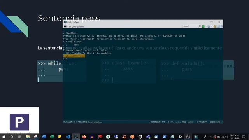Click the battery icon in system tray
Image resolution: width=249 pixels, height=140 pixels.
click(x=219, y=136)
